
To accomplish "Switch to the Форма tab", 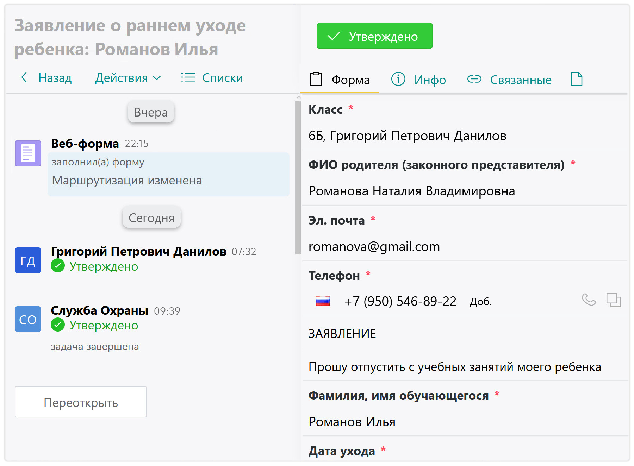I will point(340,80).
